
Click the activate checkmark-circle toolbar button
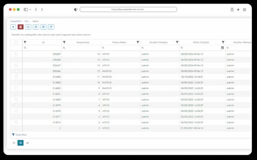[x=28, y=27]
